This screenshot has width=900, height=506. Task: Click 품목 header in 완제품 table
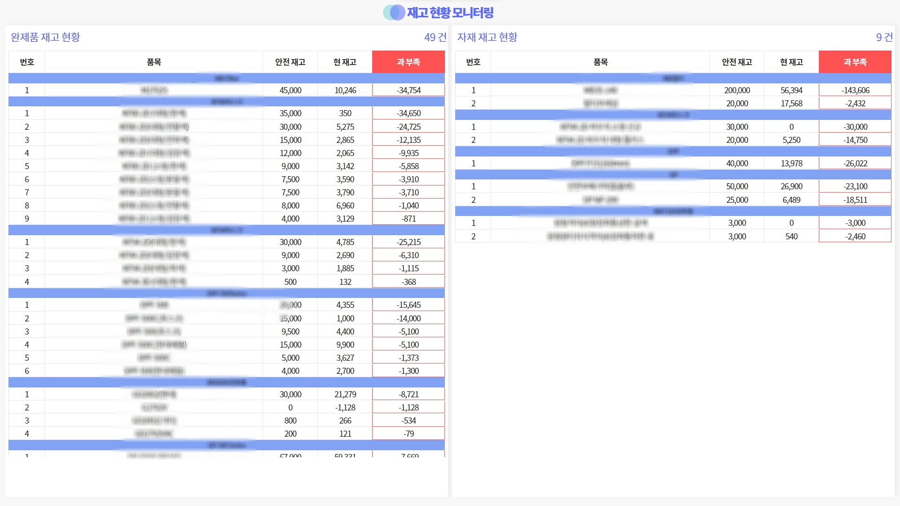coord(154,62)
